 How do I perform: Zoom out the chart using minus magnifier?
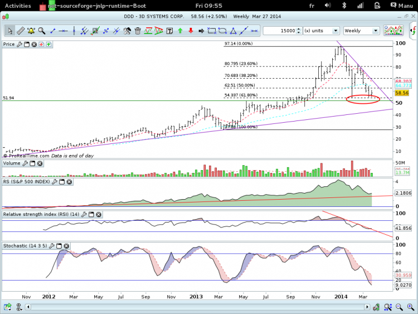coord(399,307)
